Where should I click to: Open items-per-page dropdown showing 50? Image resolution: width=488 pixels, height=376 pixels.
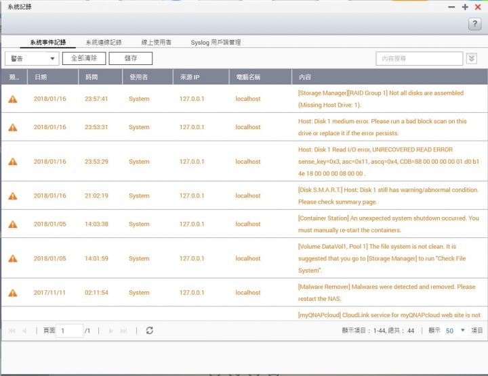455,331
